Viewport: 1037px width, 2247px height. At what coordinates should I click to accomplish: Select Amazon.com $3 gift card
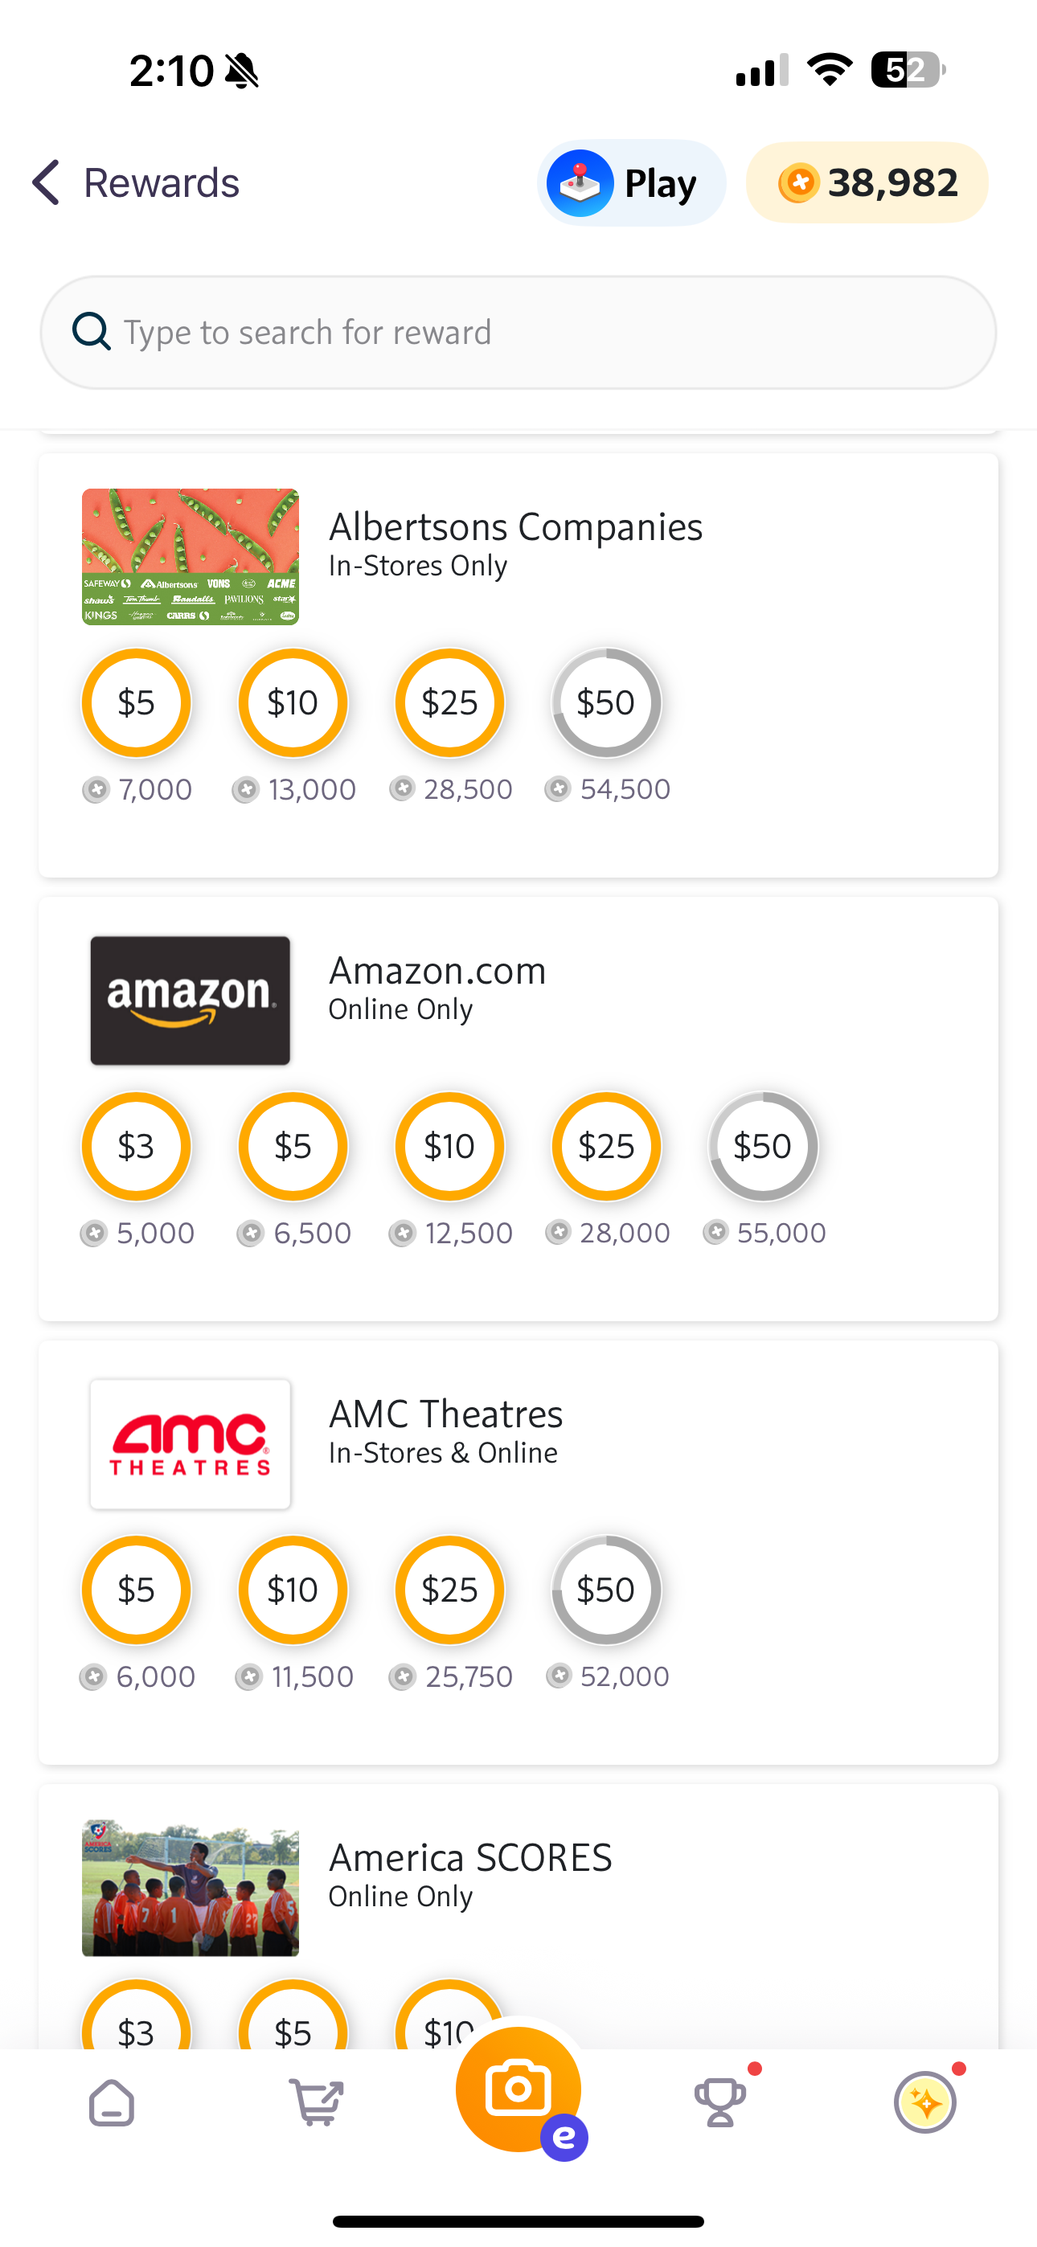pyautogui.click(x=136, y=1146)
